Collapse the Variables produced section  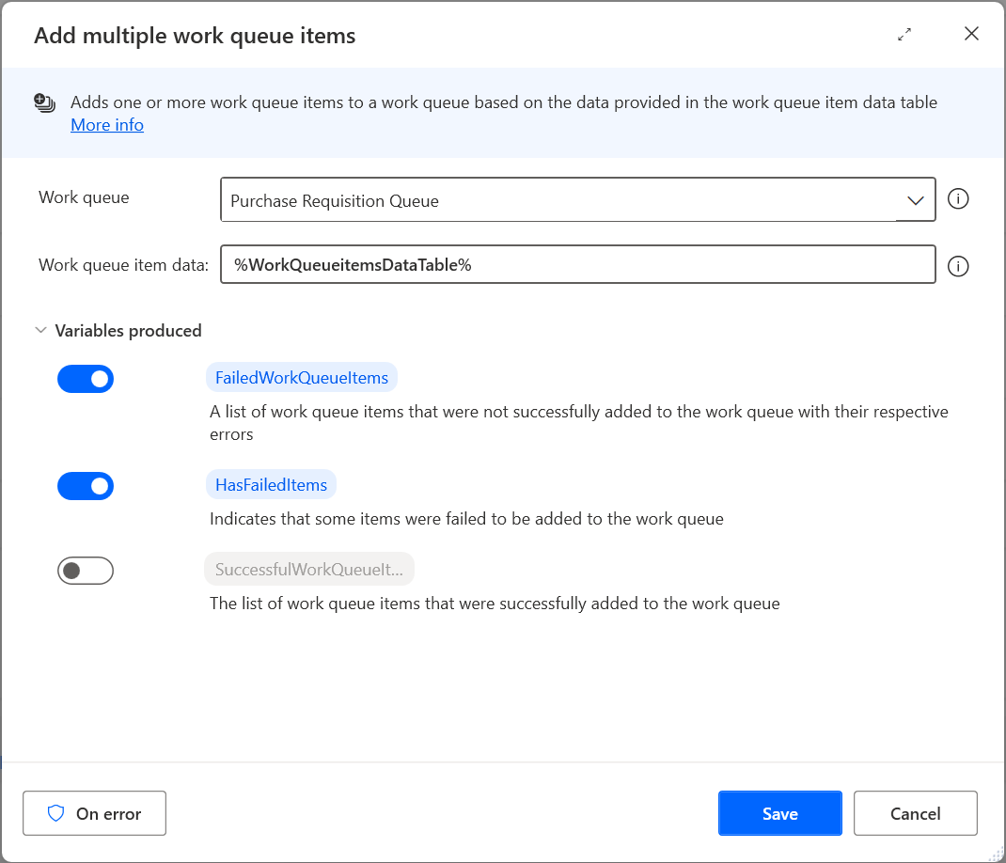(41, 331)
